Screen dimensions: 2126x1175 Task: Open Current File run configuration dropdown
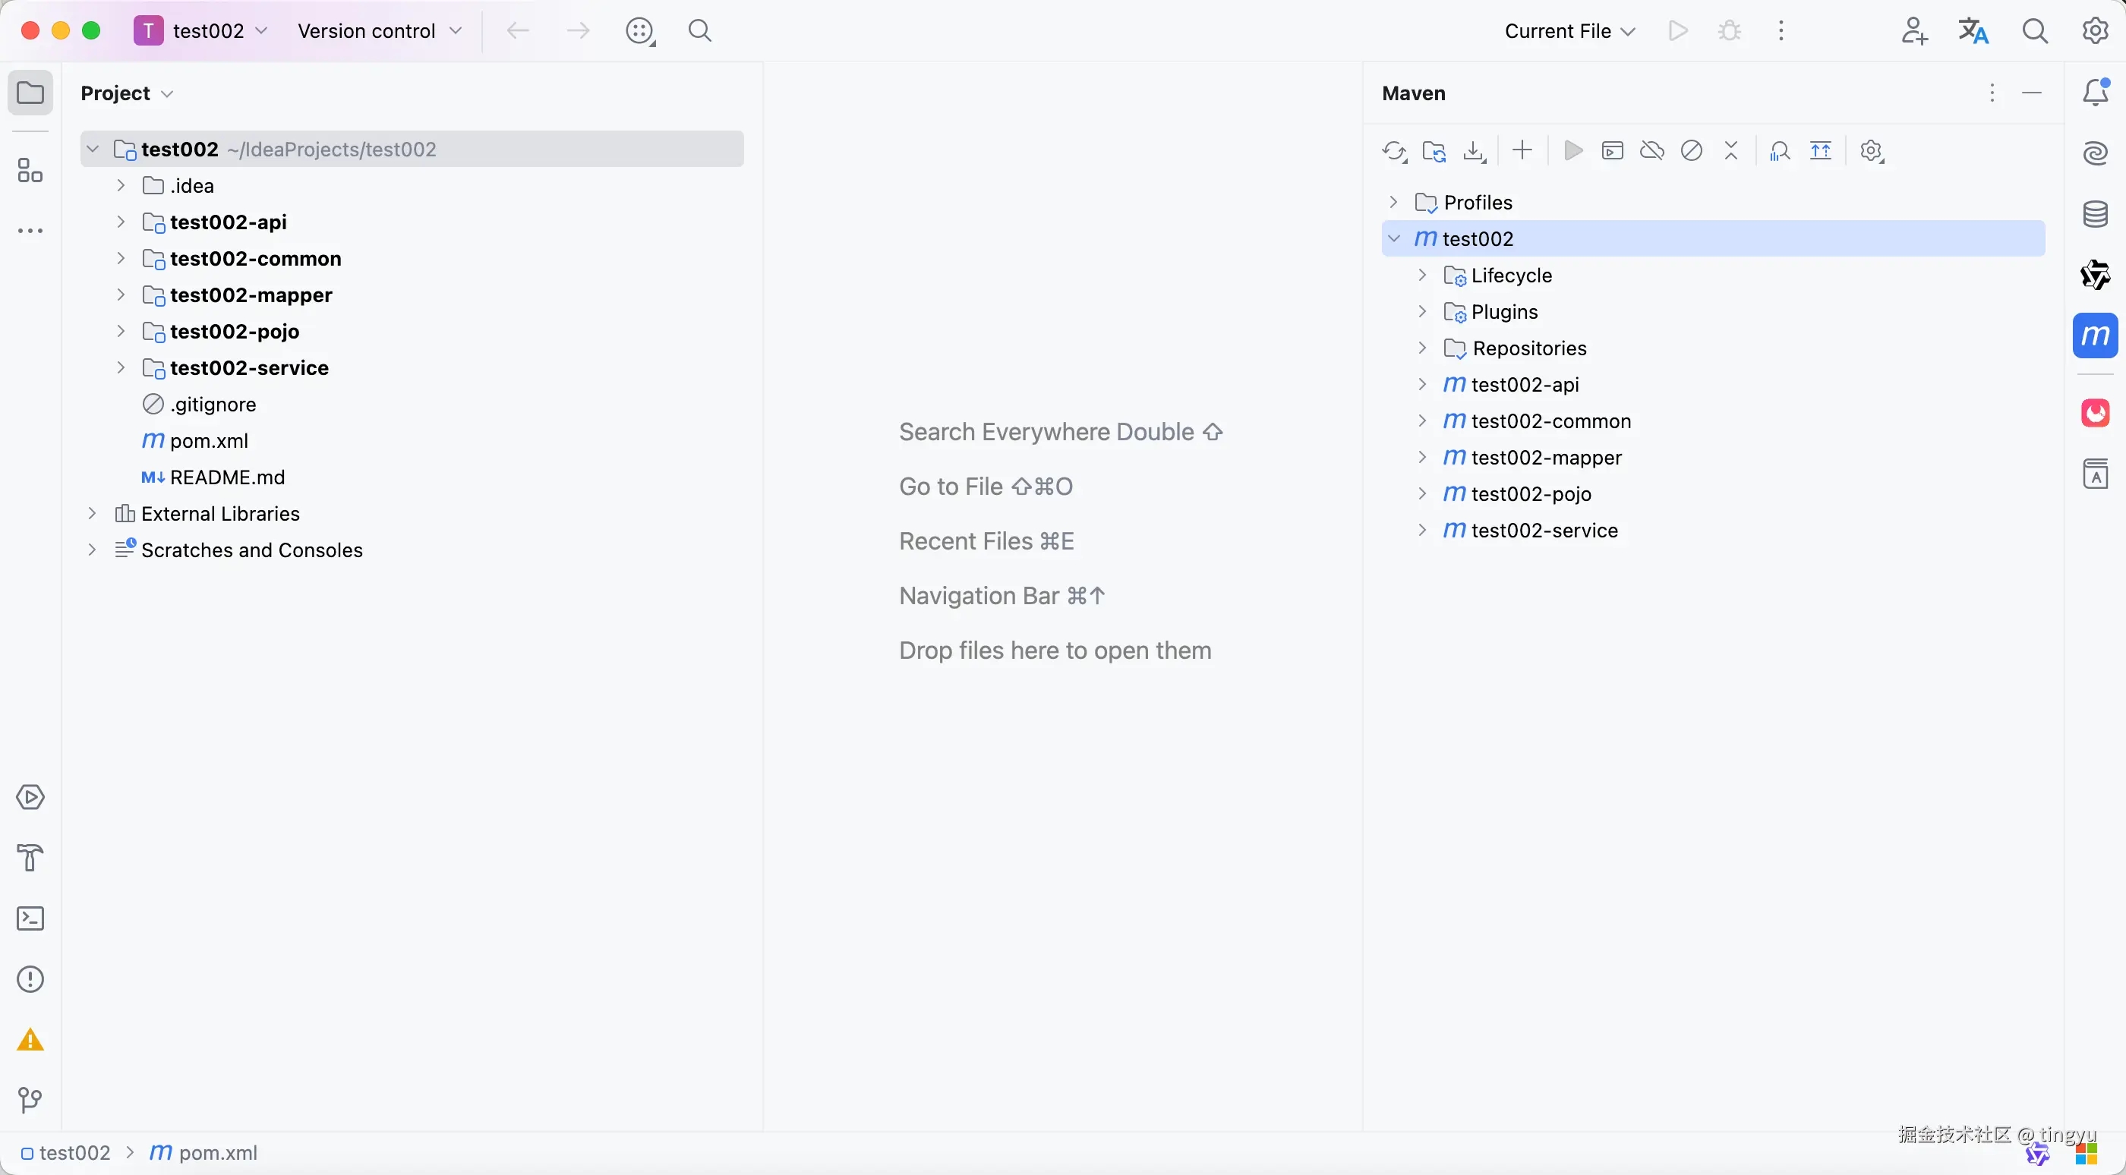point(1569,31)
